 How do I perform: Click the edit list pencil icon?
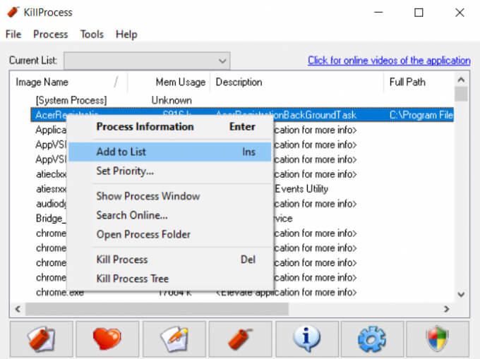(x=174, y=339)
